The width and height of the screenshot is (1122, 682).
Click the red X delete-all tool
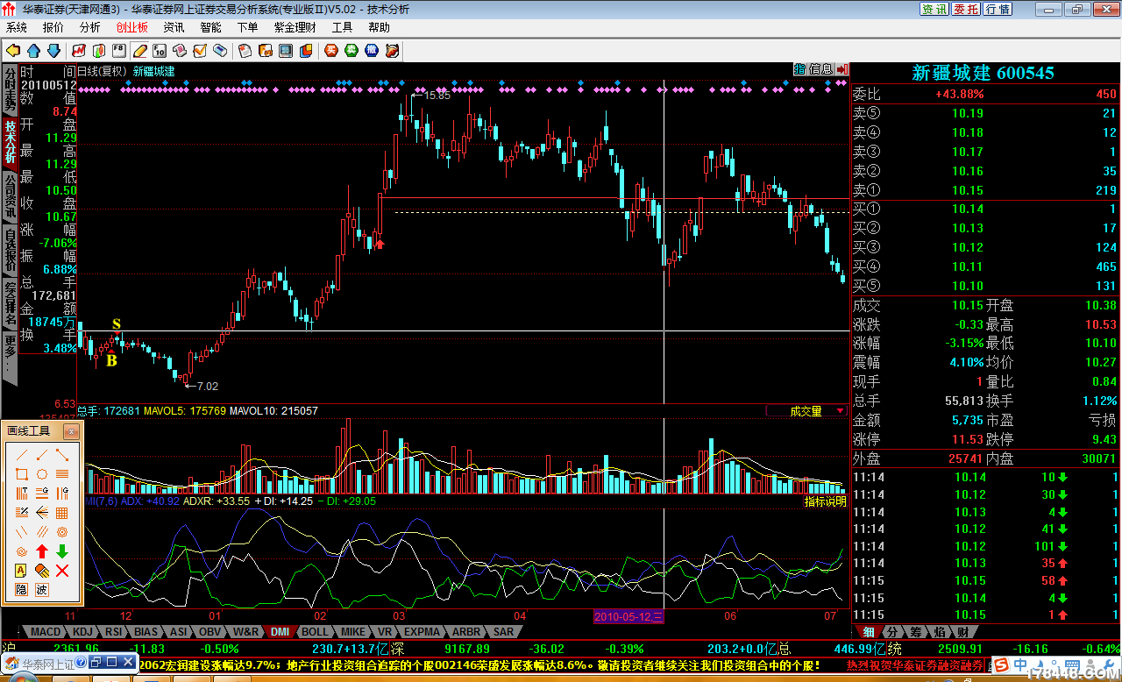coord(62,571)
